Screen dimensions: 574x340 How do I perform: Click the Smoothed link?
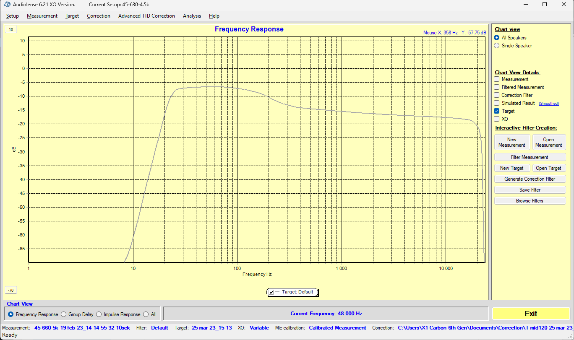(x=549, y=104)
